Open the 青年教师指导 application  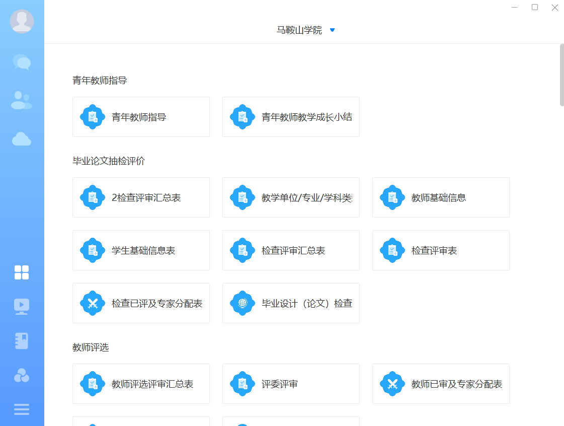(x=141, y=117)
